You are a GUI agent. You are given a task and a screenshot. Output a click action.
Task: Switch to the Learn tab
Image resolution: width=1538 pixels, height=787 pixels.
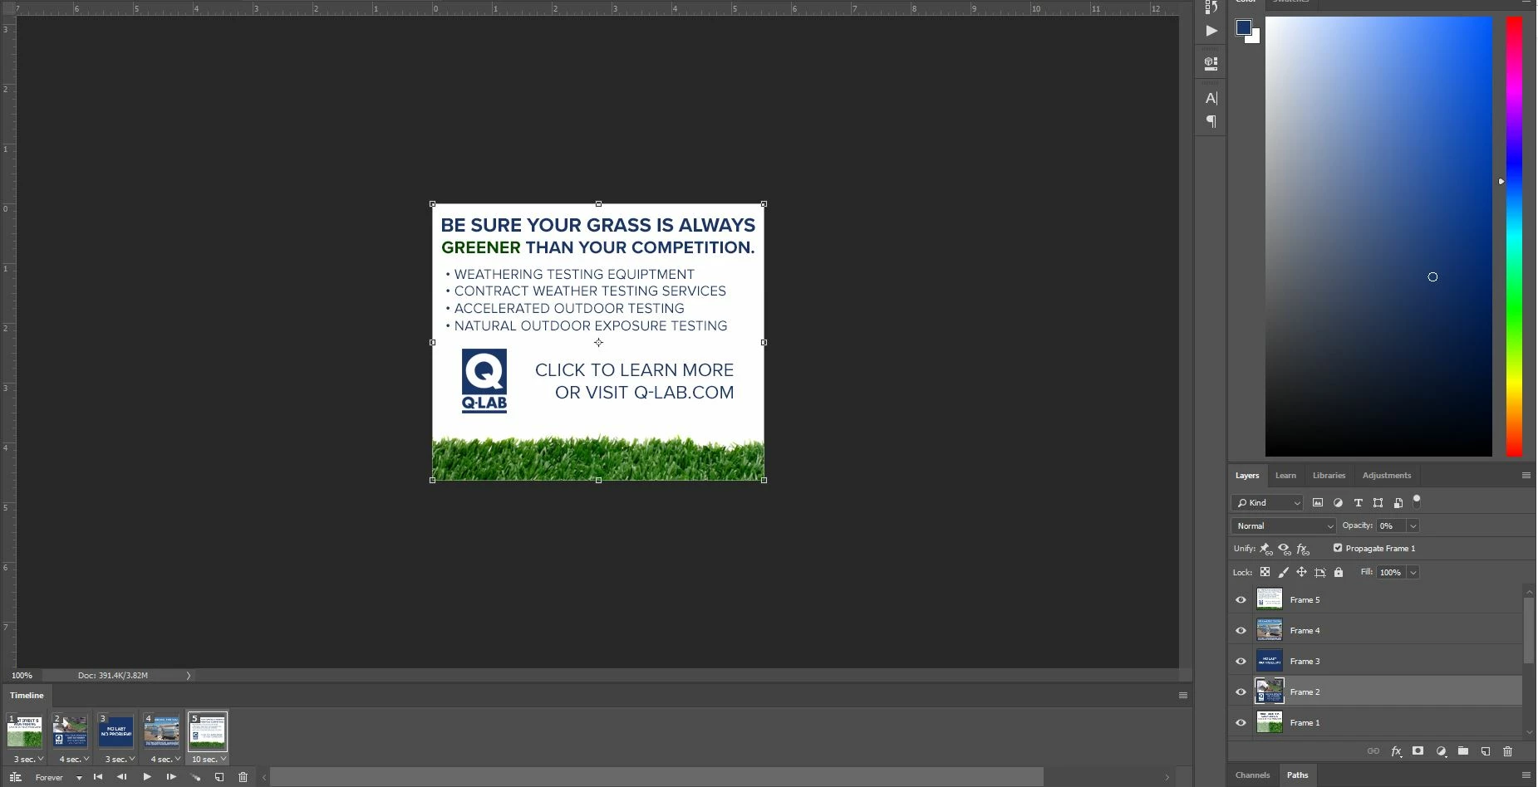pos(1285,476)
